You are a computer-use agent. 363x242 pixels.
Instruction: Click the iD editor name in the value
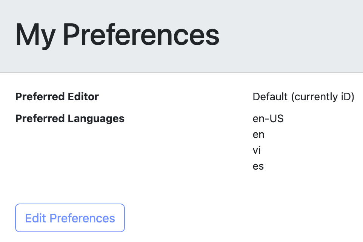click(x=346, y=97)
